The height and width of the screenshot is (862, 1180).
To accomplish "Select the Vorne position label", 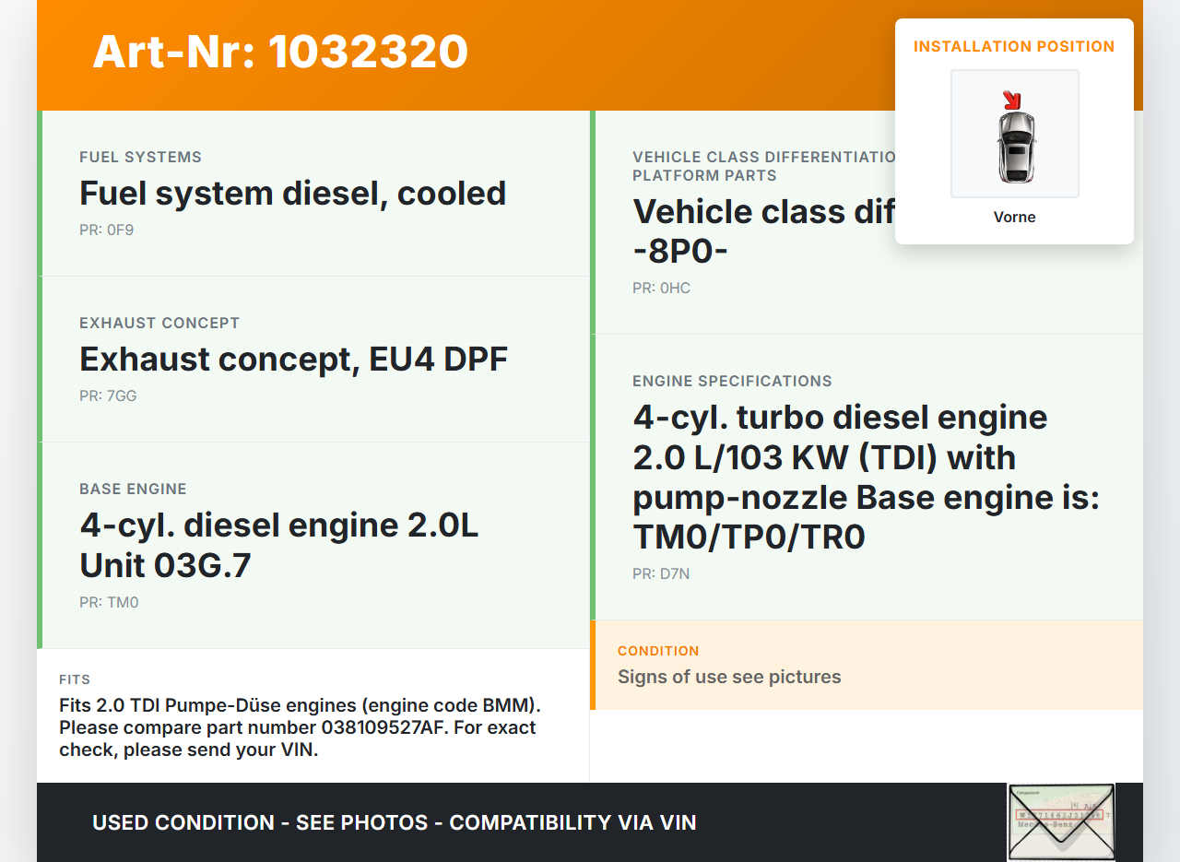I will [1014, 218].
